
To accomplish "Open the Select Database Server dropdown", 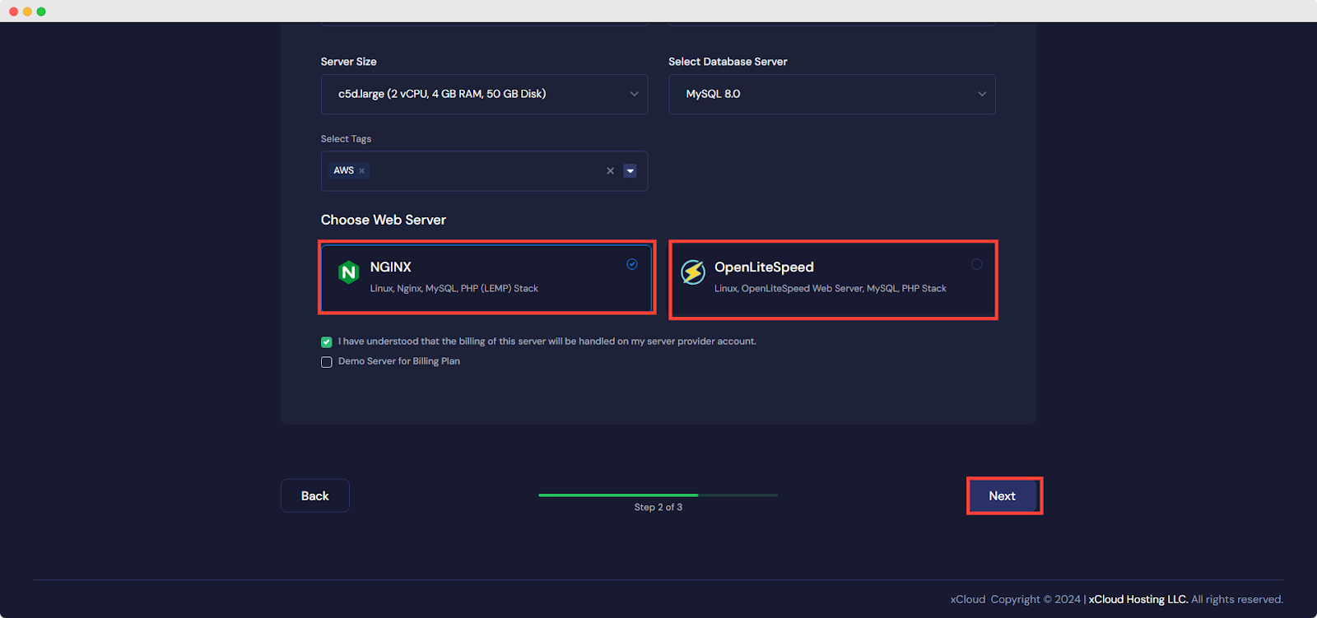I will click(x=831, y=94).
